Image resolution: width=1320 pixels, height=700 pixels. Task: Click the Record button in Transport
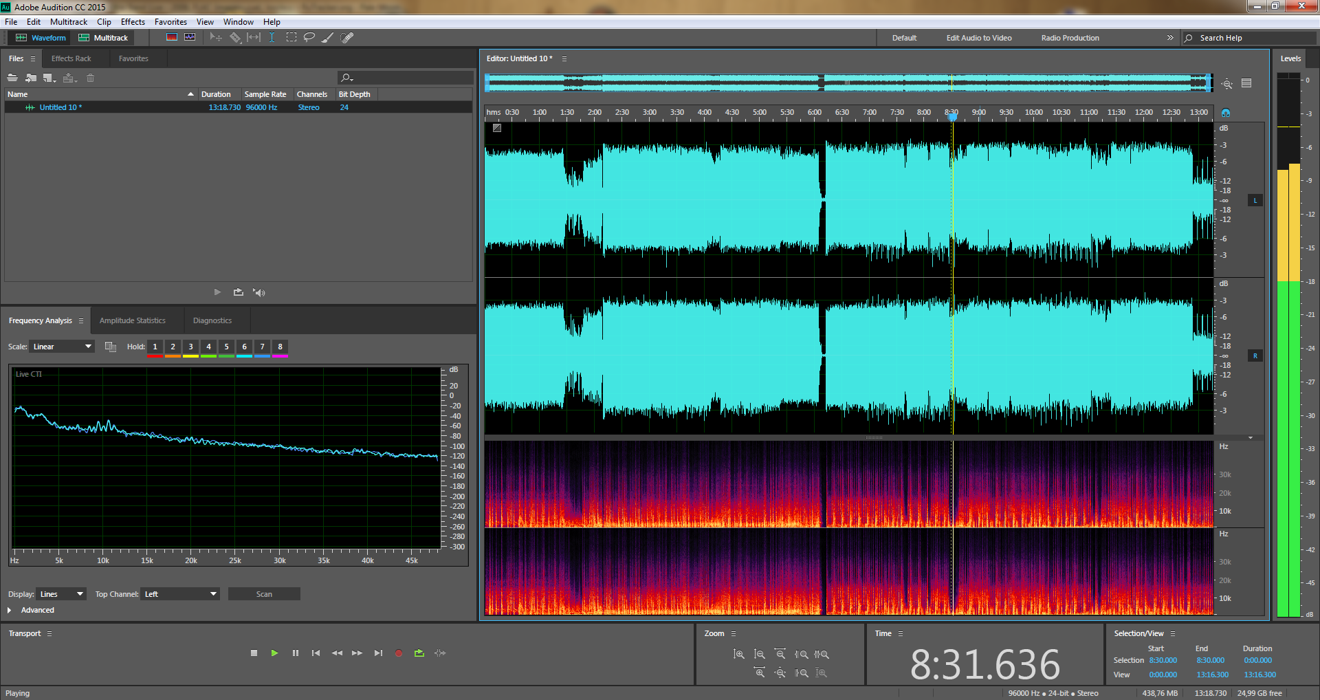399,653
